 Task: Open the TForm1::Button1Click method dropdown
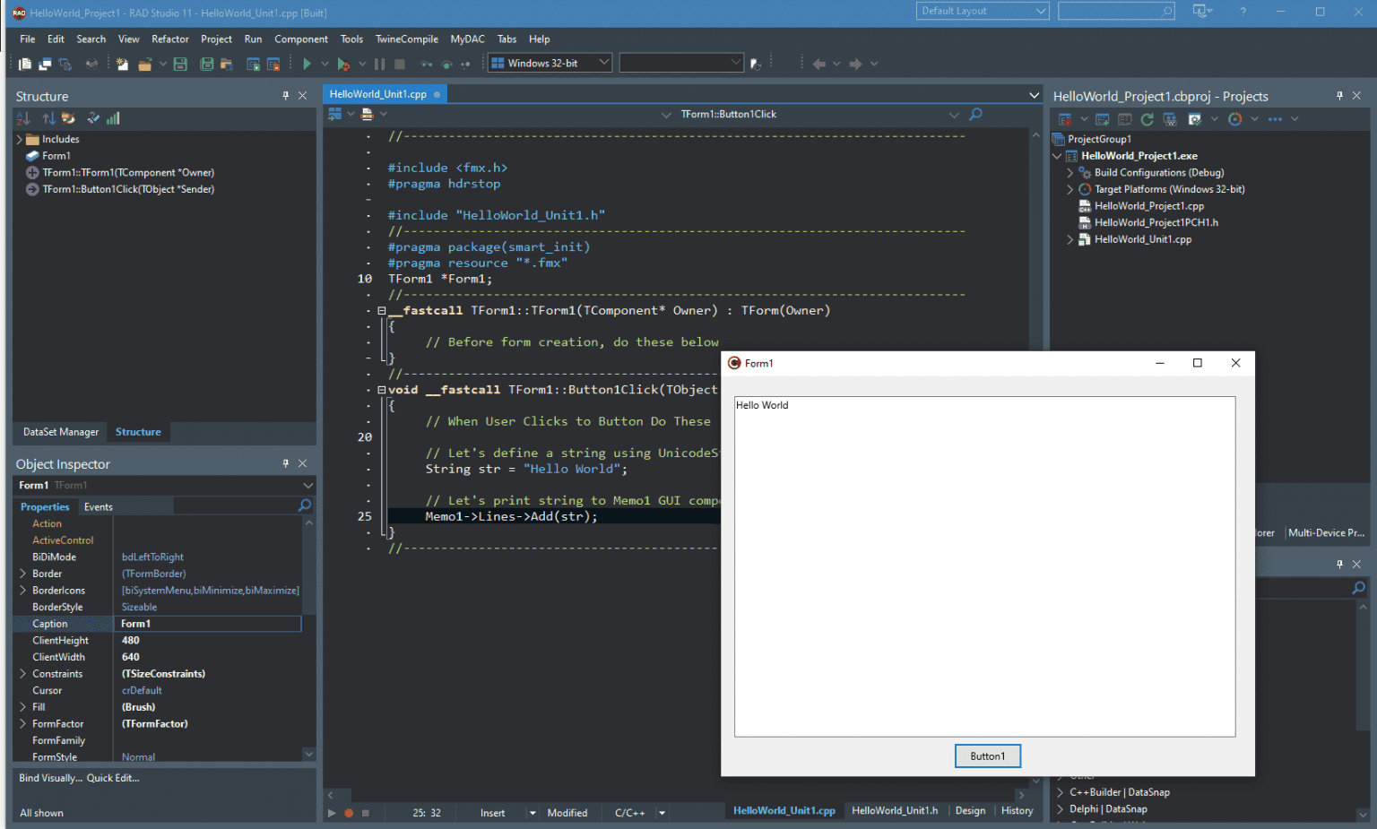pyautogui.click(x=954, y=115)
